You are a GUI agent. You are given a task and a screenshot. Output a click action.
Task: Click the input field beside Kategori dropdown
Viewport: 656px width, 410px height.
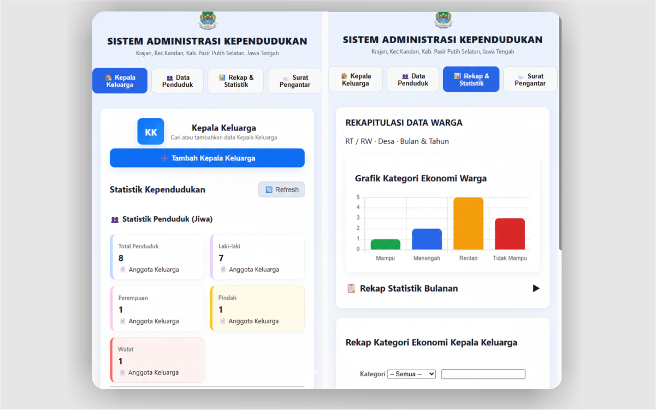tap(483, 373)
